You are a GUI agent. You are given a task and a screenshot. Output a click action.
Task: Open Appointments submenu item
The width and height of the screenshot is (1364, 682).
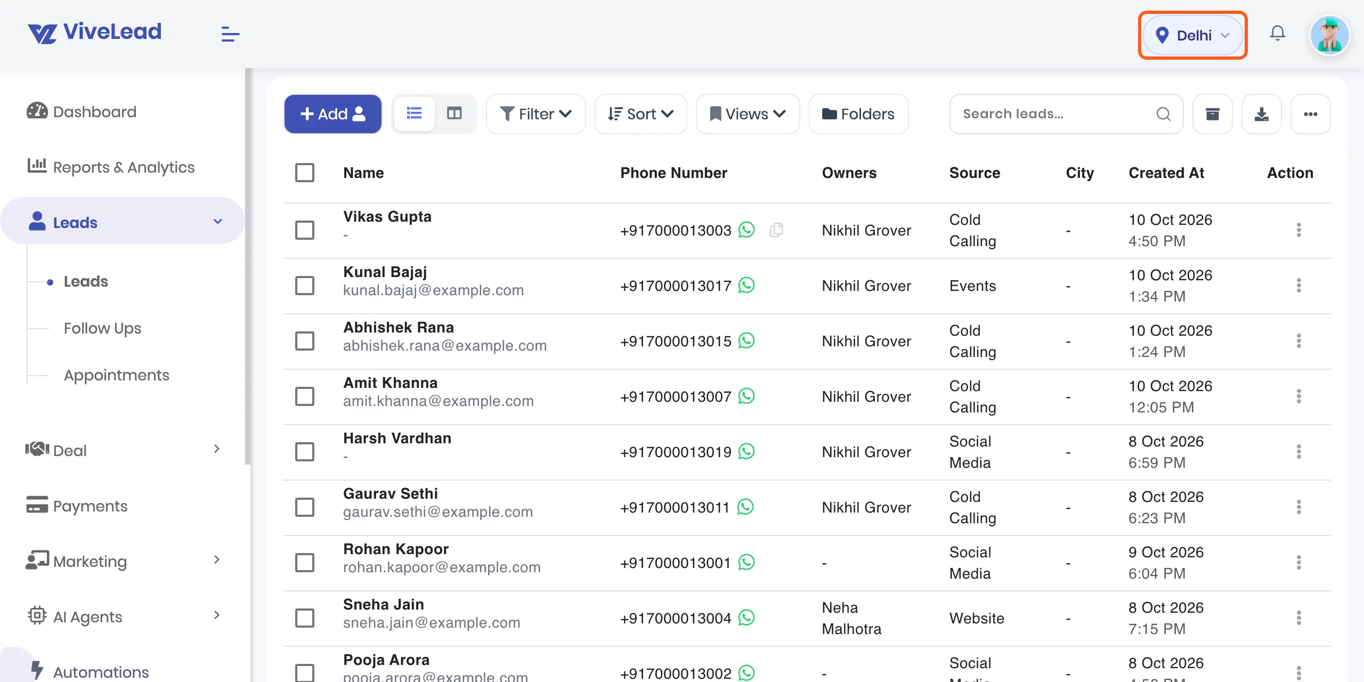coord(116,375)
